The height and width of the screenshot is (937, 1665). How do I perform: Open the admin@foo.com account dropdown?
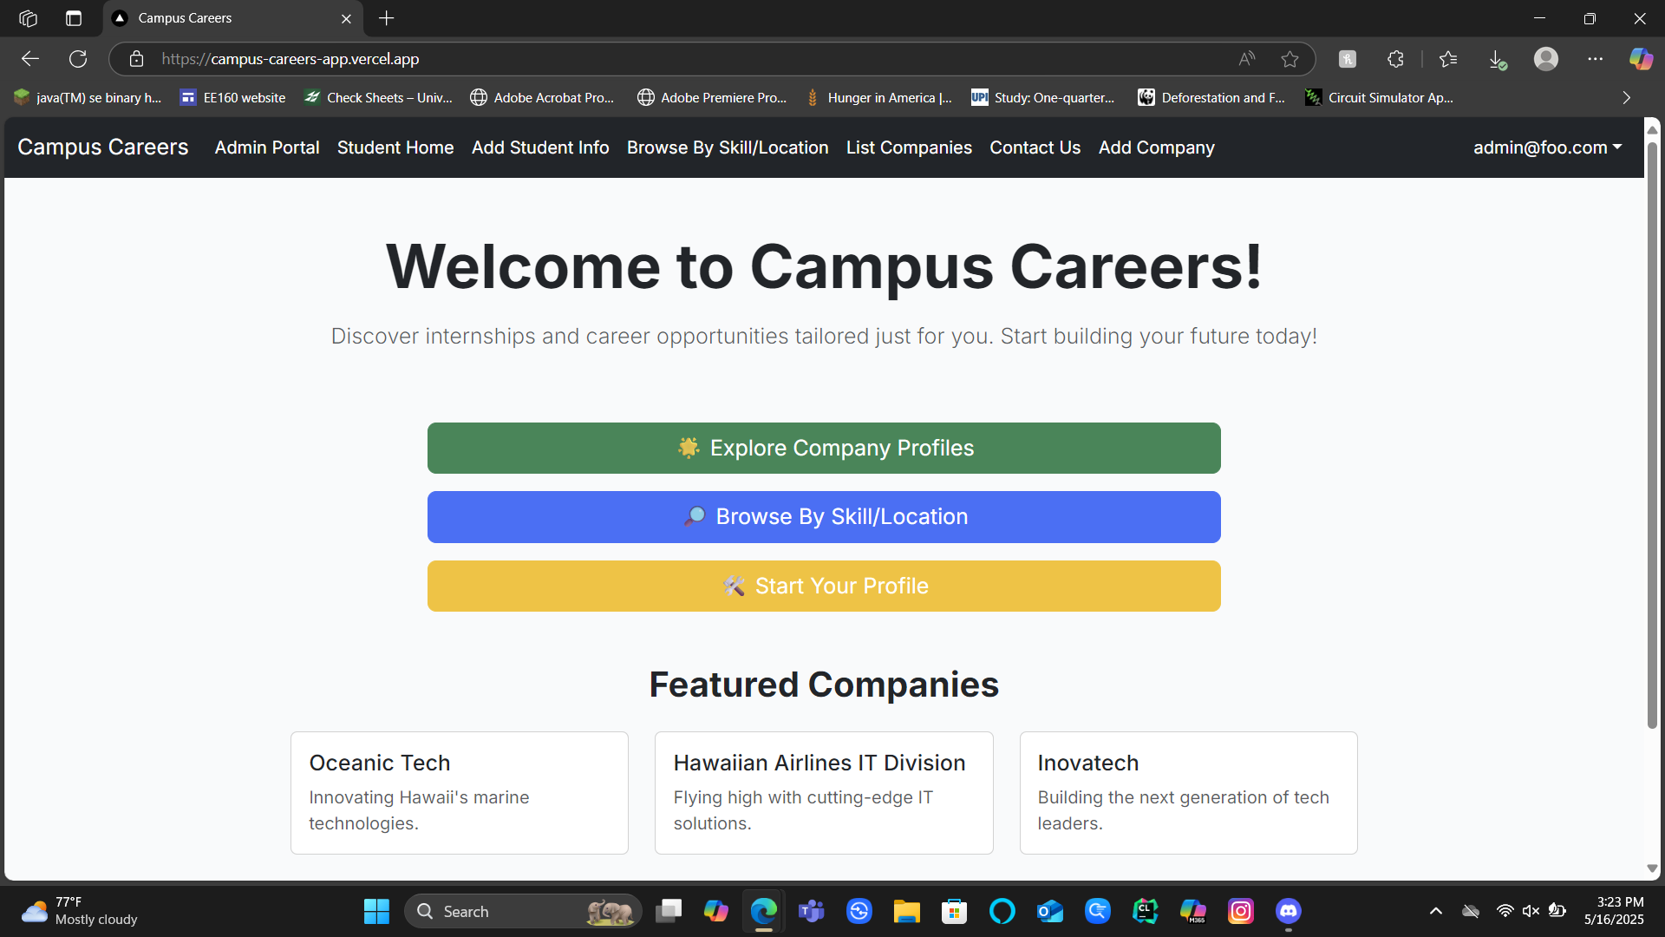click(1547, 147)
